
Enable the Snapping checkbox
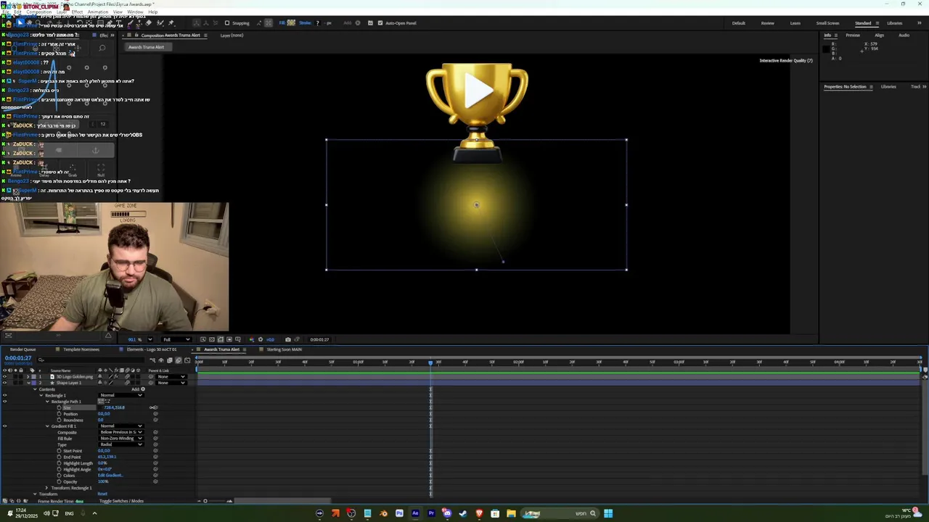click(227, 22)
